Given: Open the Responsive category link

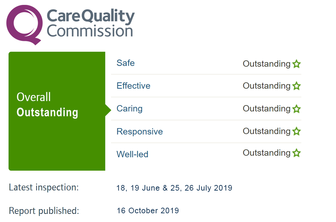Looking at the screenshot, I should tap(140, 132).
